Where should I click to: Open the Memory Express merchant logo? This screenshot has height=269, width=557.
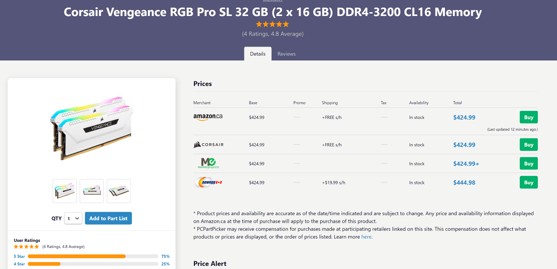tap(209, 163)
